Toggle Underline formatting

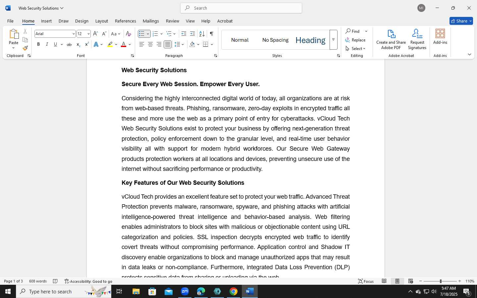coord(55,44)
